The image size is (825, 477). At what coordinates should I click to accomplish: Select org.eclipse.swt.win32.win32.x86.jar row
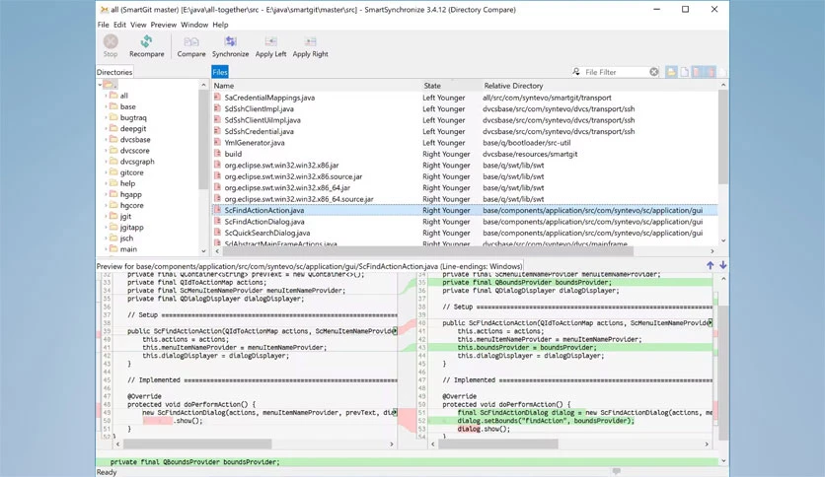pos(465,165)
